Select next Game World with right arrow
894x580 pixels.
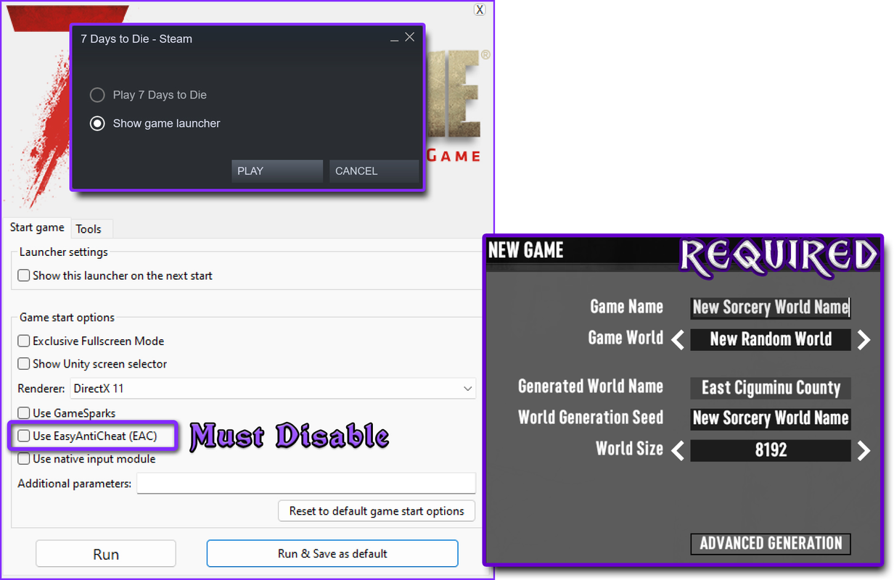click(864, 339)
